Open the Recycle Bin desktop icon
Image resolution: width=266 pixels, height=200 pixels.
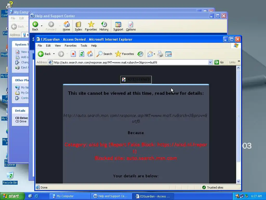(10, 178)
